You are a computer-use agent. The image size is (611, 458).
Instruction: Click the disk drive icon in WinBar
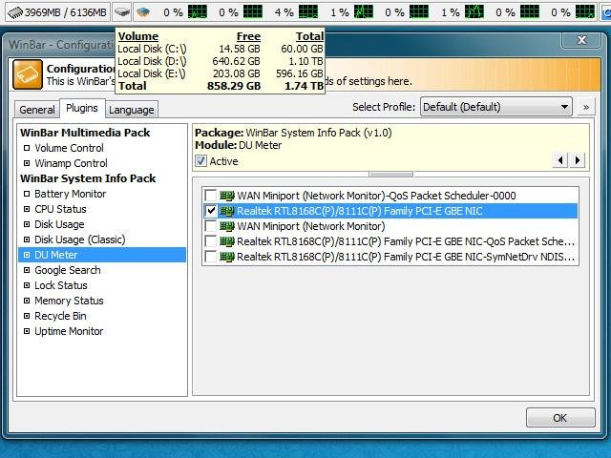[121, 12]
